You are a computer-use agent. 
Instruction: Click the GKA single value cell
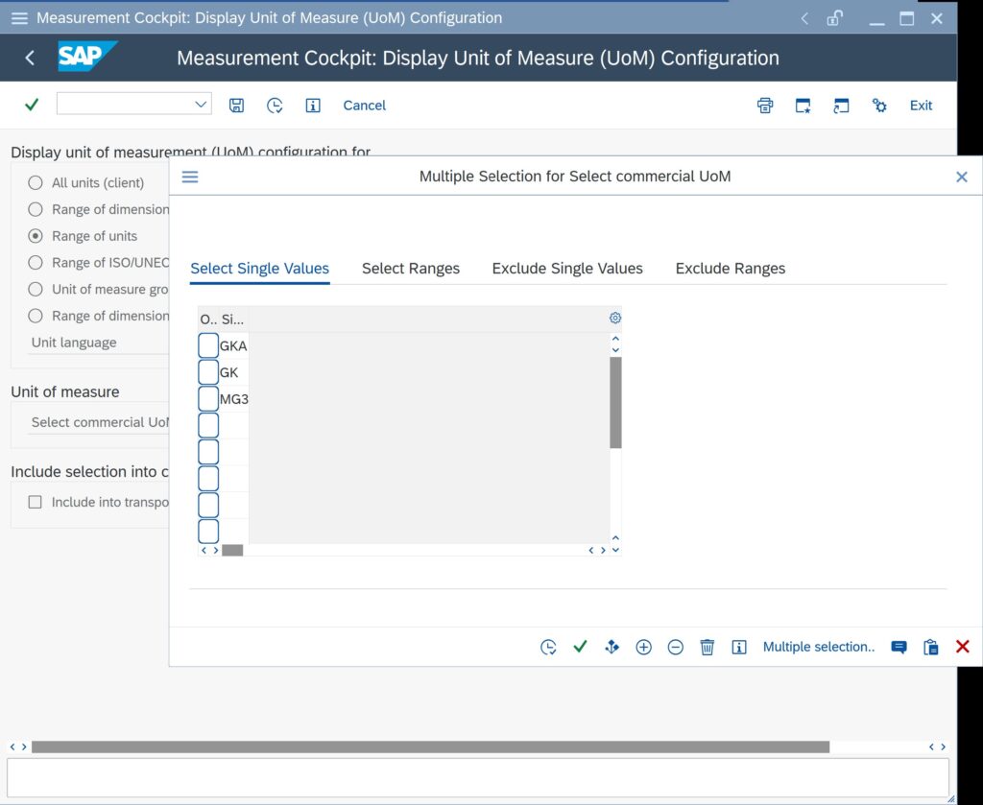click(234, 345)
